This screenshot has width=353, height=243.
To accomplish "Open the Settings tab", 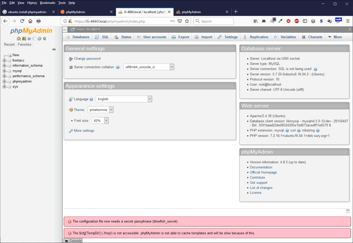I will 228,37.
